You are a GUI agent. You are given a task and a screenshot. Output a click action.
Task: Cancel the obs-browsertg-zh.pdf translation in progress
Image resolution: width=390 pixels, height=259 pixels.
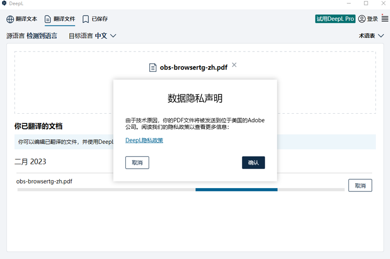(x=360, y=186)
